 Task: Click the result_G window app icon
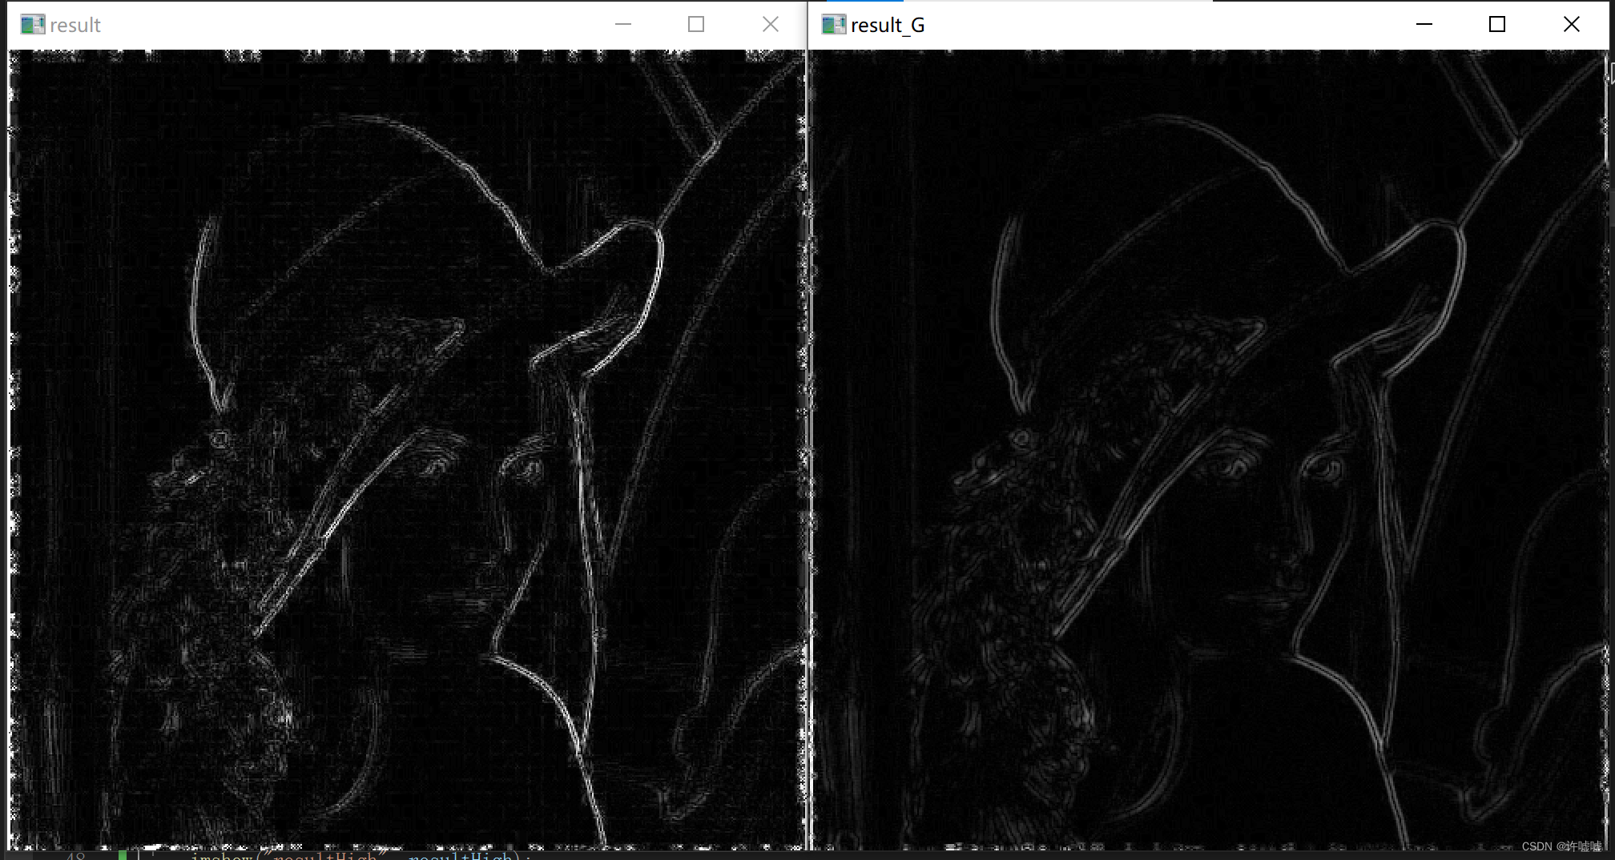coord(834,25)
